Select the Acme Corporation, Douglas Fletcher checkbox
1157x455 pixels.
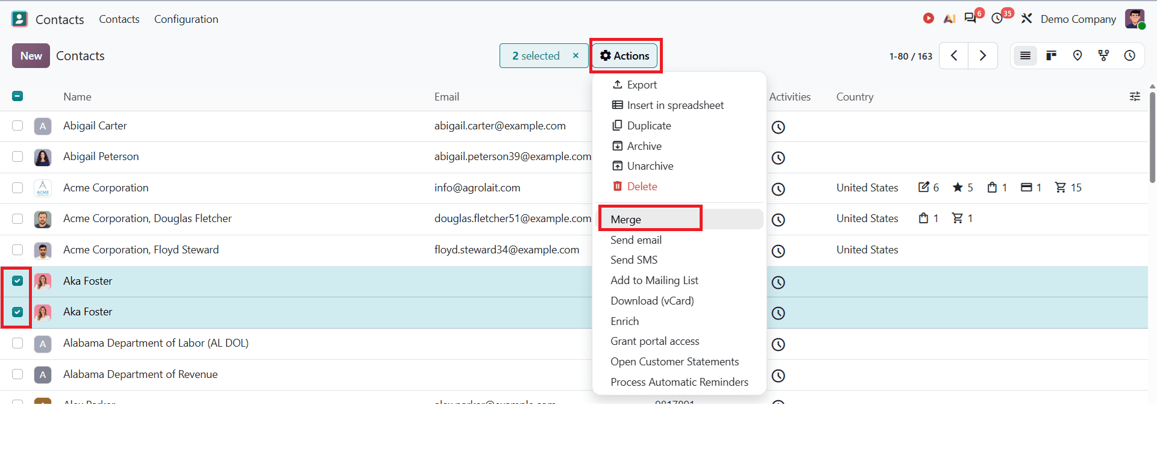(17, 218)
